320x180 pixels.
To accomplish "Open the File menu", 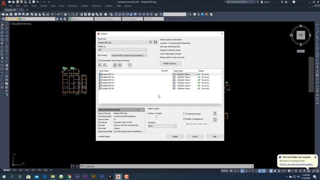I will 10,6.
